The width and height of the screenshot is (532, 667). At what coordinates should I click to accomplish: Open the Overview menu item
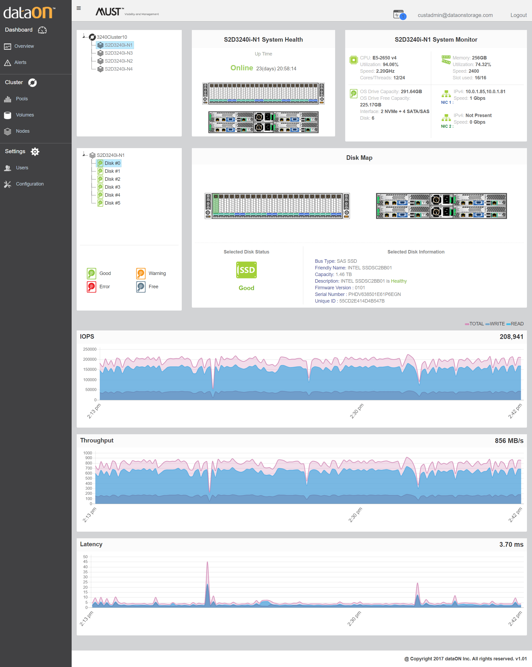pos(24,46)
